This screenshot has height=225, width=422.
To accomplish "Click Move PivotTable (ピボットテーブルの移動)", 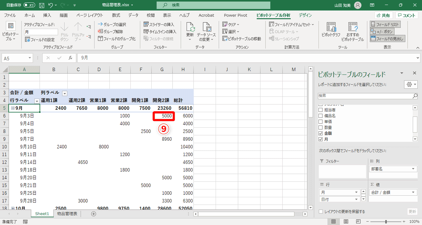I will point(242,39).
